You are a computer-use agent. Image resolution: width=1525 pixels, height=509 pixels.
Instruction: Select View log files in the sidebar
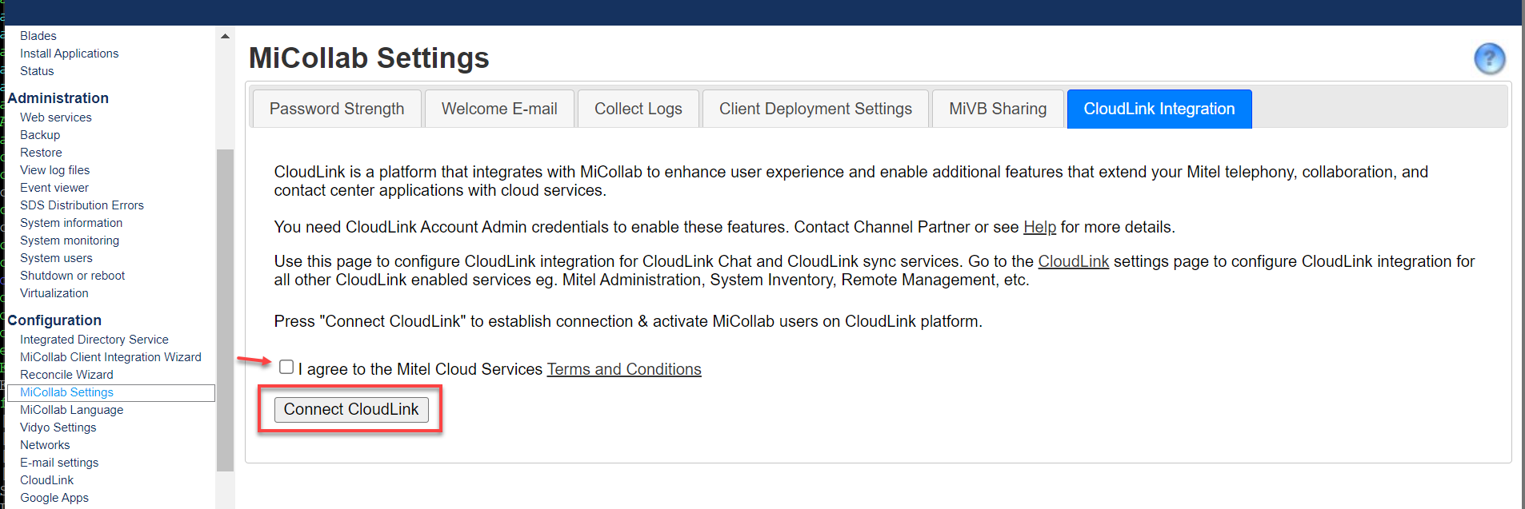54,169
